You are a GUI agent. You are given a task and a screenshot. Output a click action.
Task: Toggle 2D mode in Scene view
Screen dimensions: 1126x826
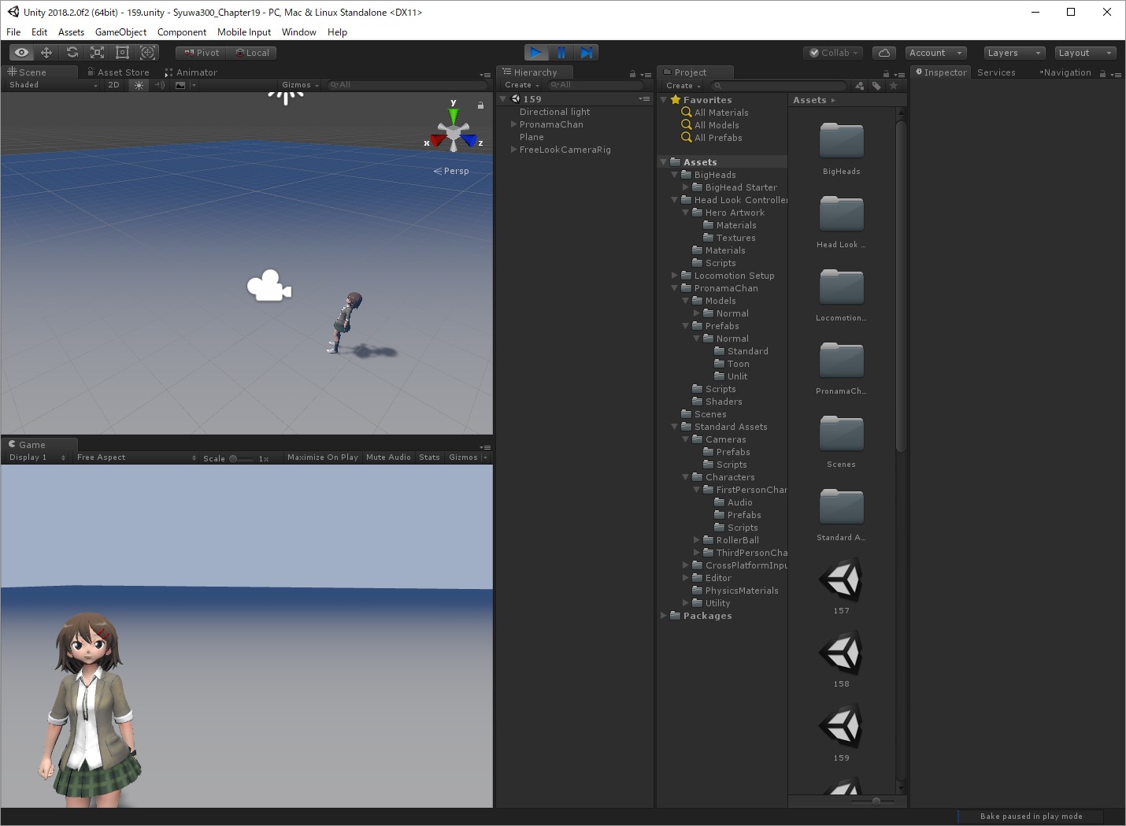point(113,85)
